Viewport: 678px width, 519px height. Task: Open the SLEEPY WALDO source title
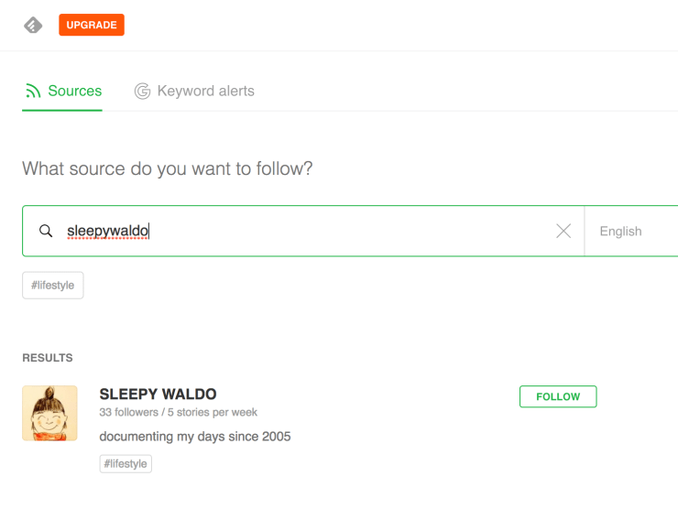click(x=158, y=395)
